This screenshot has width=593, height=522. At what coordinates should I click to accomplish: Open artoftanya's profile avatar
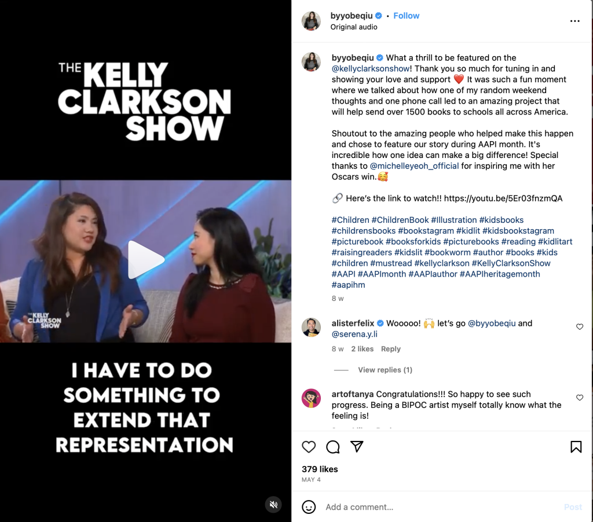pyautogui.click(x=311, y=398)
